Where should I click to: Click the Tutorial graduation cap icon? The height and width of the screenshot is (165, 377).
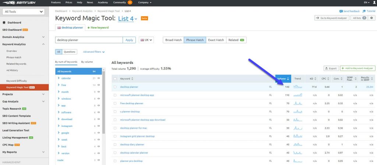[x=364, y=11]
